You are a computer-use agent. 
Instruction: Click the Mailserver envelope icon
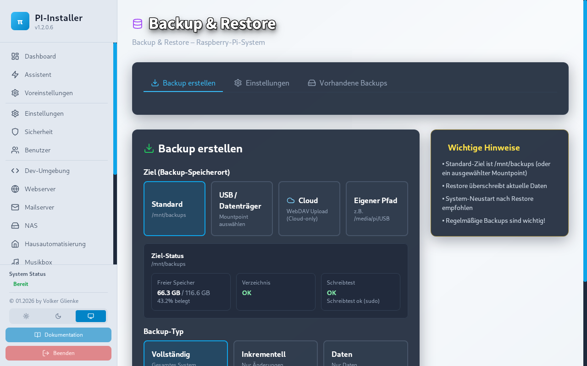[15, 207]
